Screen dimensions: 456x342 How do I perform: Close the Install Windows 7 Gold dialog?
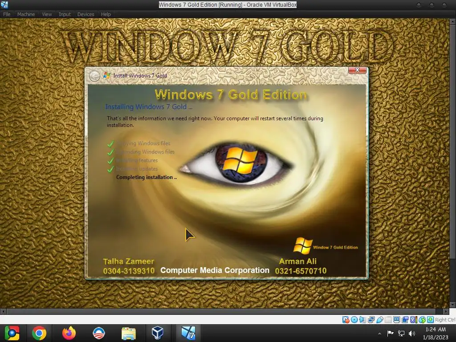point(357,70)
